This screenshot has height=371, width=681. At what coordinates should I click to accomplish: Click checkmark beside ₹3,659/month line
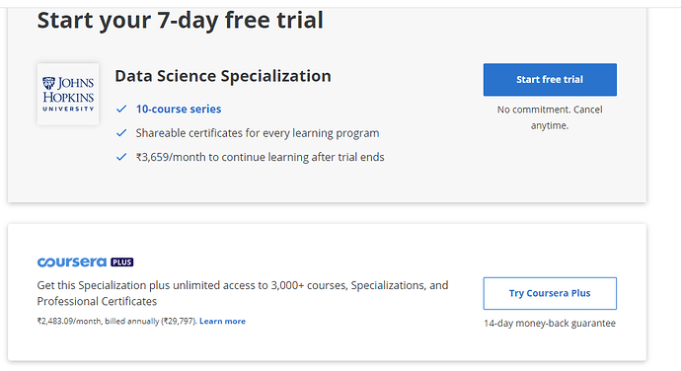121,157
